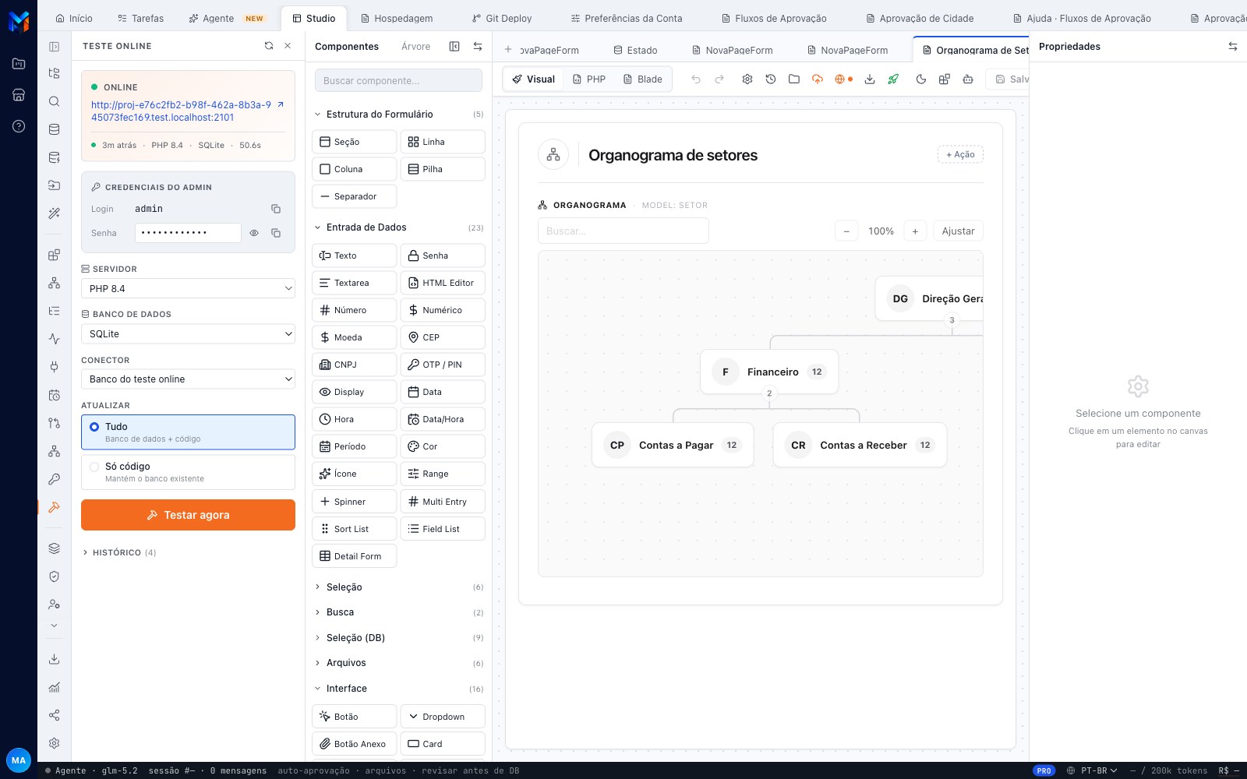Expand the Seleção component group

[398, 587]
